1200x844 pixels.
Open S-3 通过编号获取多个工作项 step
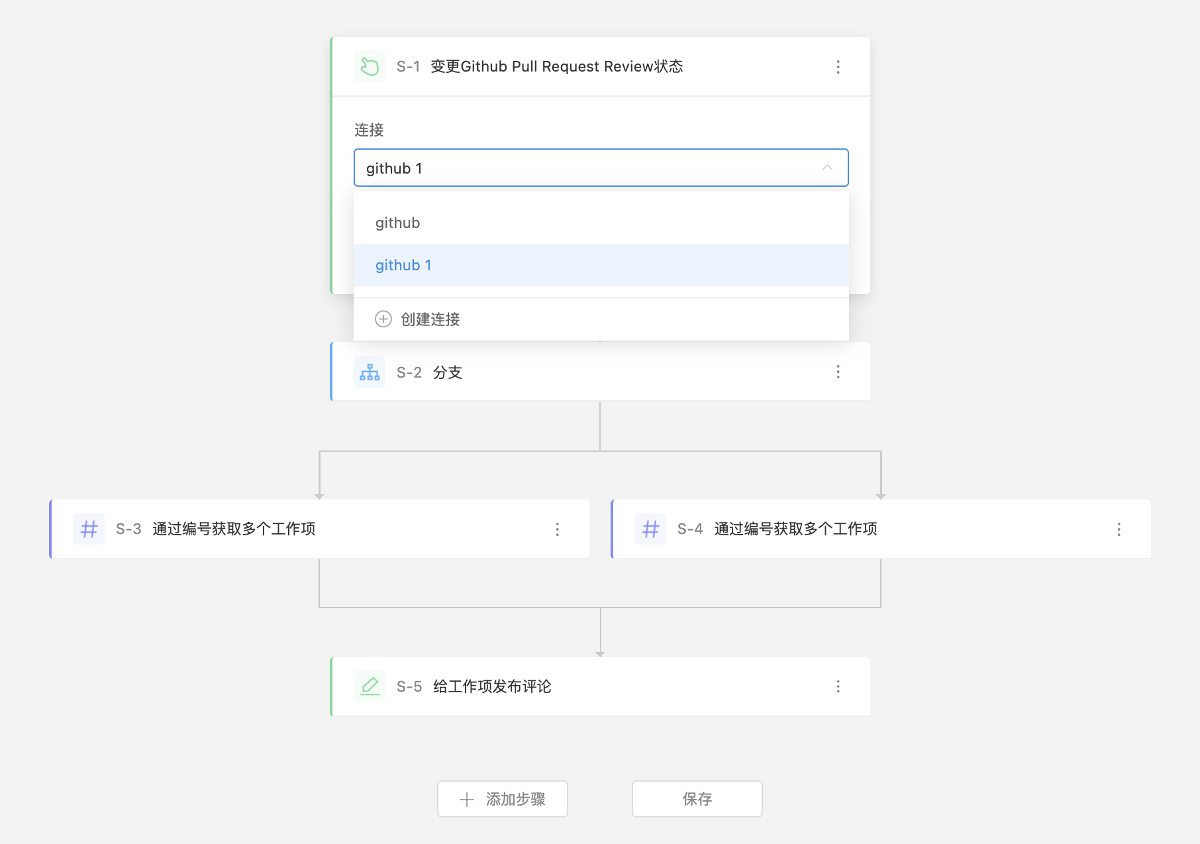click(x=321, y=529)
